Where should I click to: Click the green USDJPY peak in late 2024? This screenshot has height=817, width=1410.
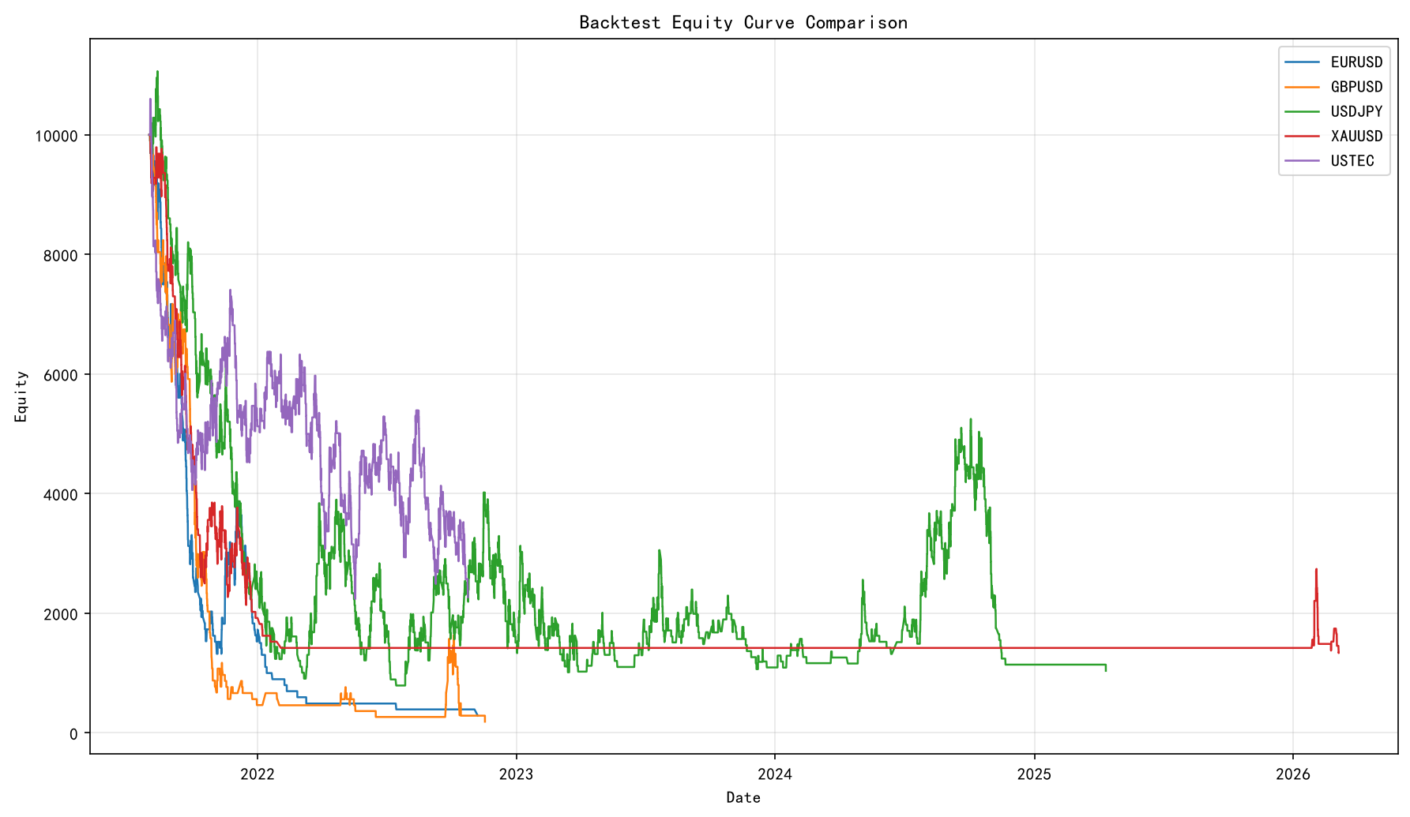[x=971, y=420]
